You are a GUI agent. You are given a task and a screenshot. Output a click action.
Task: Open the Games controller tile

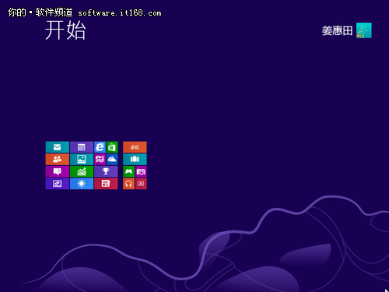128,171
